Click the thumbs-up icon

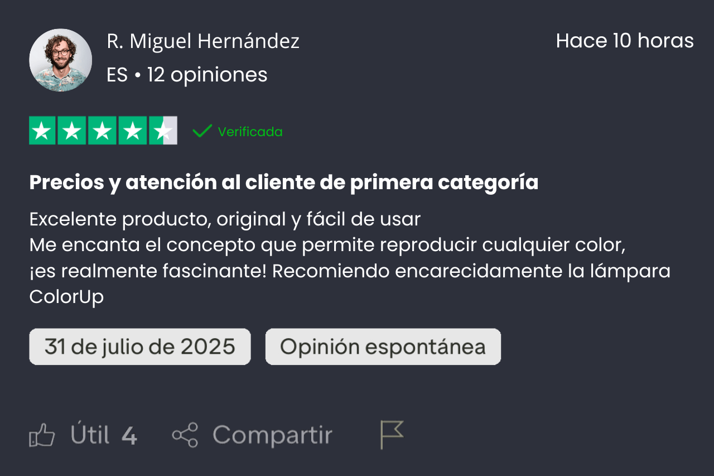tap(42, 435)
